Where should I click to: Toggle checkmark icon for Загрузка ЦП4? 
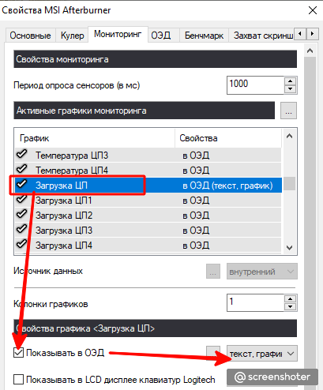tap(22, 244)
